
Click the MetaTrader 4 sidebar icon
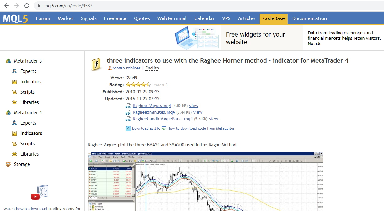pos(8,112)
